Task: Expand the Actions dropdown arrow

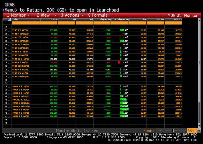Action: tap(82, 15)
